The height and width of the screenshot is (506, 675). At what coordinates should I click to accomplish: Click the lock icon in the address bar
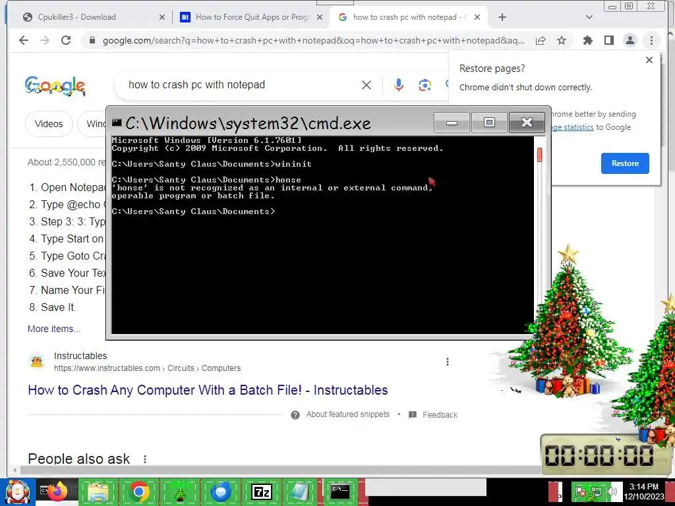click(92, 40)
